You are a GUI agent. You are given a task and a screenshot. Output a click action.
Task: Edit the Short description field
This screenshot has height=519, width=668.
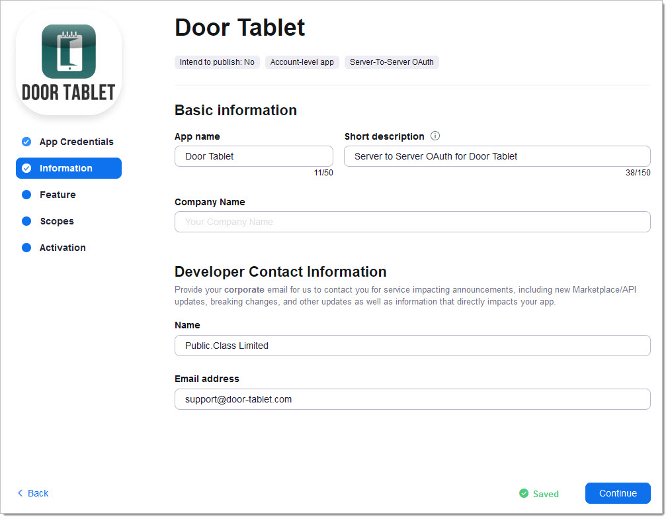[497, 156]
